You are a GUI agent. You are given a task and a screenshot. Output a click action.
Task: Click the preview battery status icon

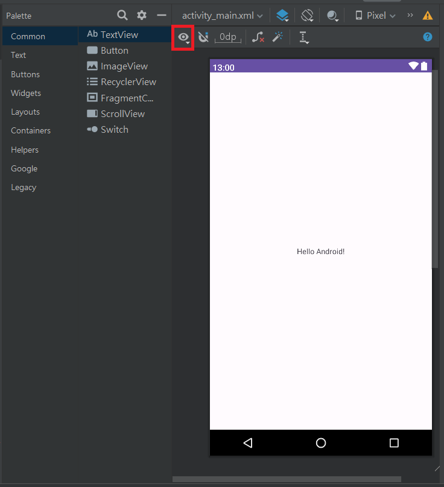tap(424, 66)
